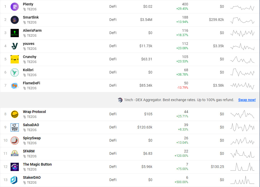Click the youves logo icon
The image size is (260, 187).
[15, 46]
